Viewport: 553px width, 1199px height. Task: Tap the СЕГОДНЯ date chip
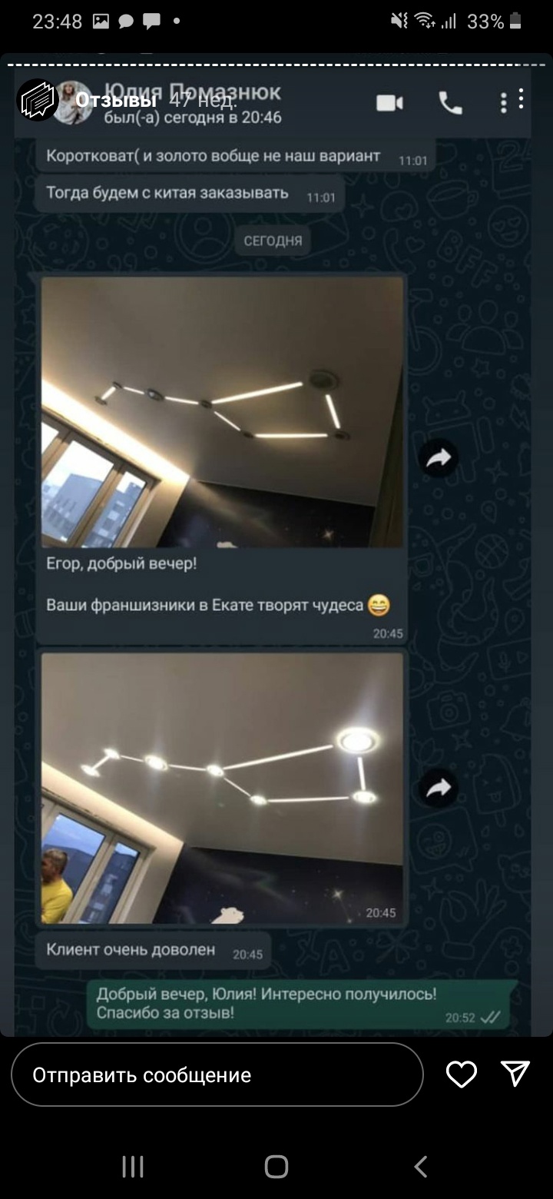point(273,241)
